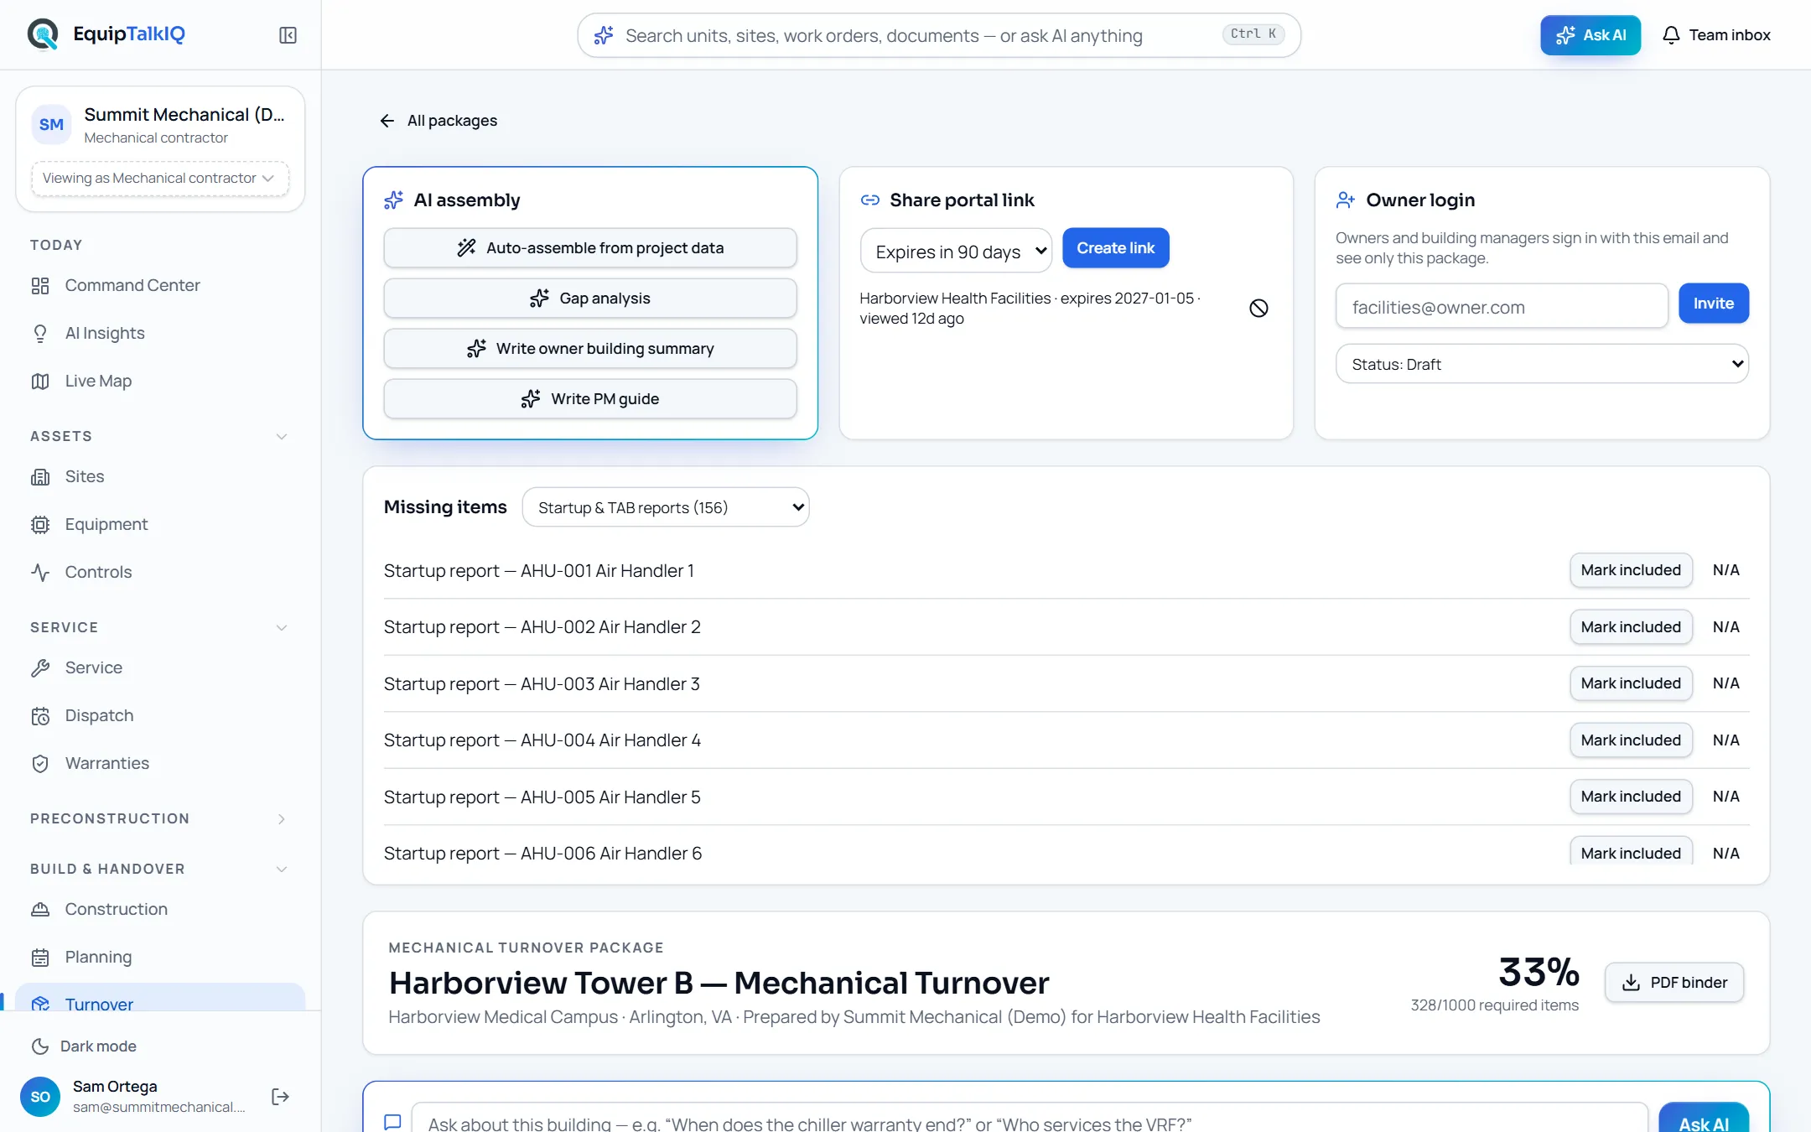Click the Invite button
The height and width of the screenshot is (1132, 1811).
pos(1713,304)
